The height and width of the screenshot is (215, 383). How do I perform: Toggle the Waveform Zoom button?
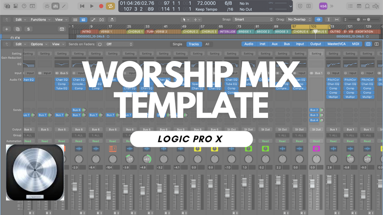pyautogui.click(x=319, y=19)
